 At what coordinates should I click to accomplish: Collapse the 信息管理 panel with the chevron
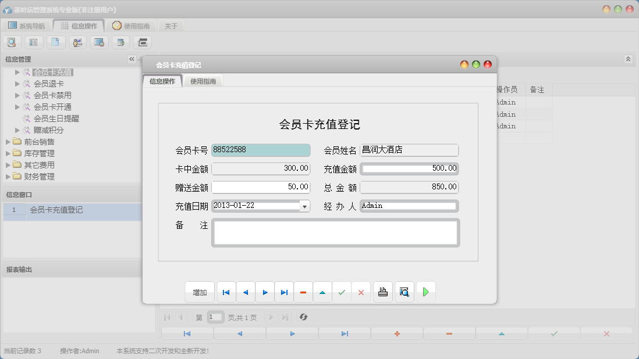point(132,59)
